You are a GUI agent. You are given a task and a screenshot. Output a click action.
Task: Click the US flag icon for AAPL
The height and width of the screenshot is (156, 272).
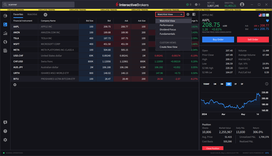tap(260, 15)
